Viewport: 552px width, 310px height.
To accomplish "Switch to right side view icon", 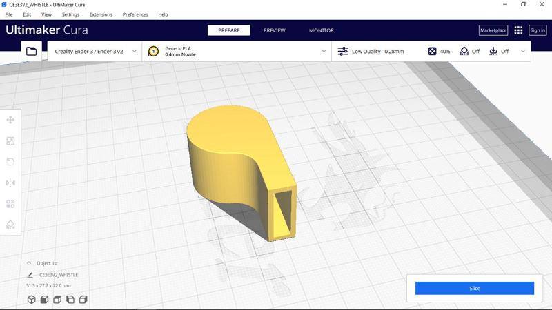I will 83,300.
